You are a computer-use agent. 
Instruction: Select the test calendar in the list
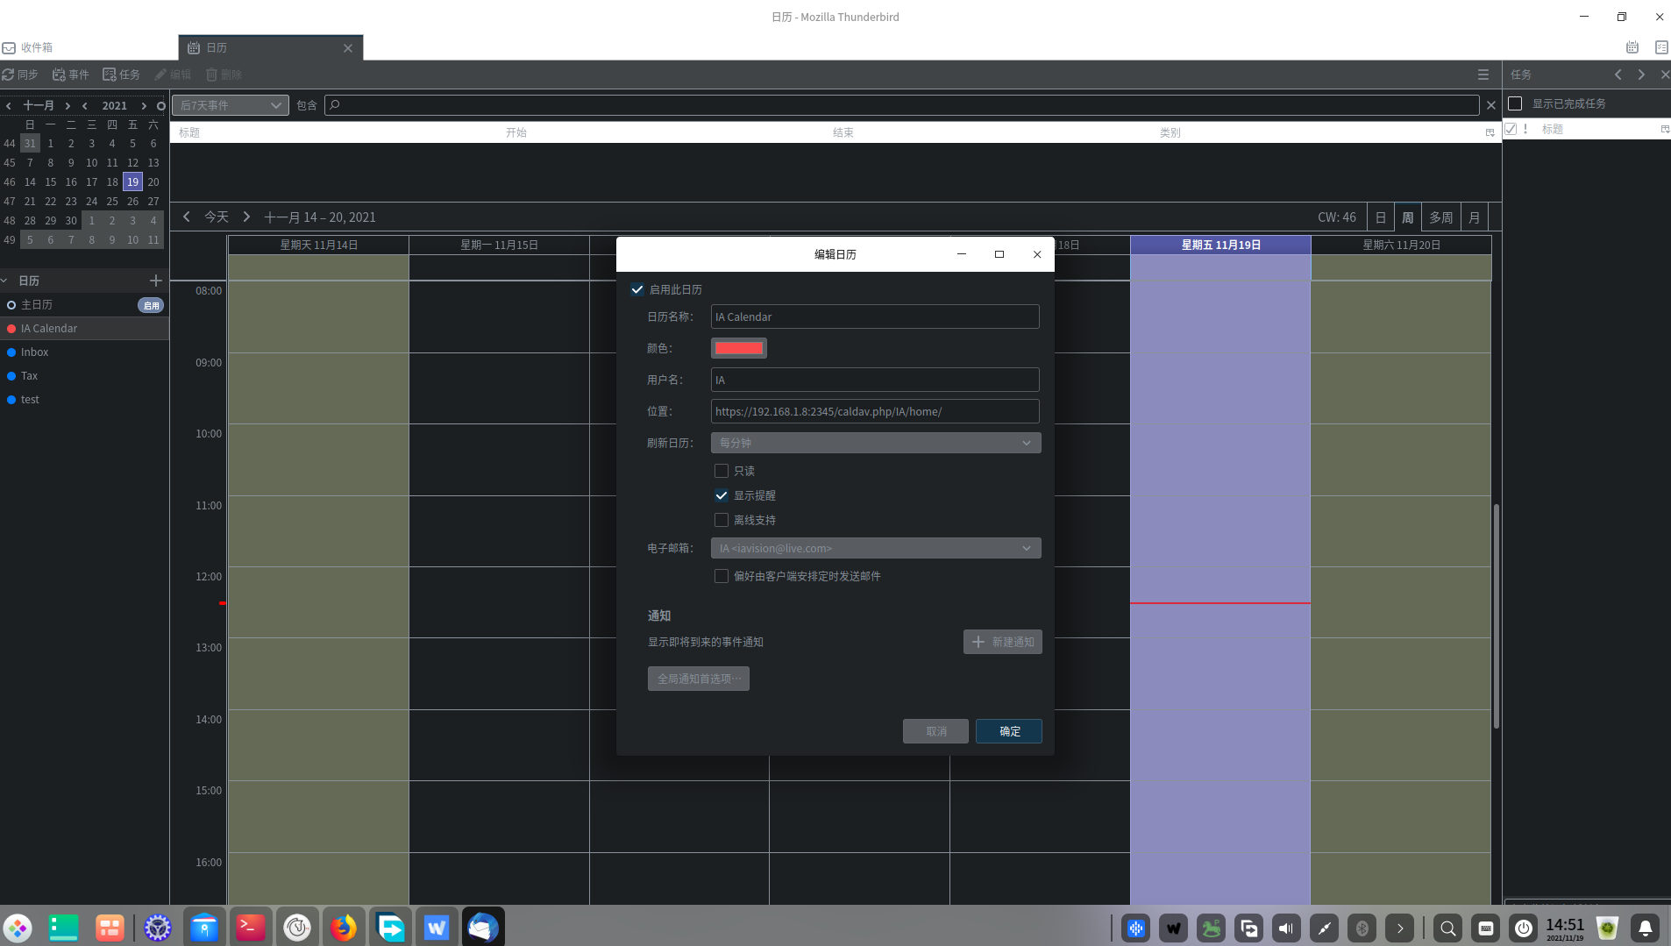click(84, 400)
